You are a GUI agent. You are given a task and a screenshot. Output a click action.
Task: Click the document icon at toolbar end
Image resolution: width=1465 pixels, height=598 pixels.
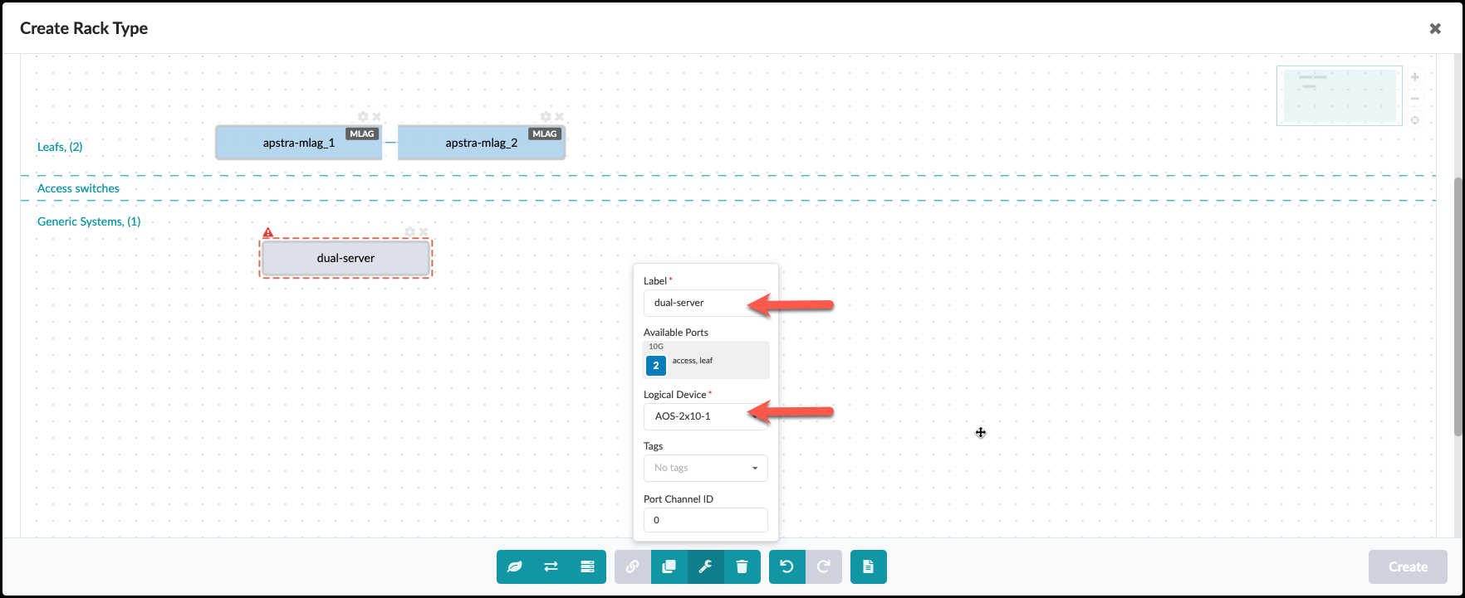[x=868, y=567]
